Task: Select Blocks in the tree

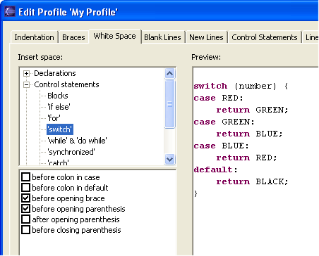Action: [58, 96]
